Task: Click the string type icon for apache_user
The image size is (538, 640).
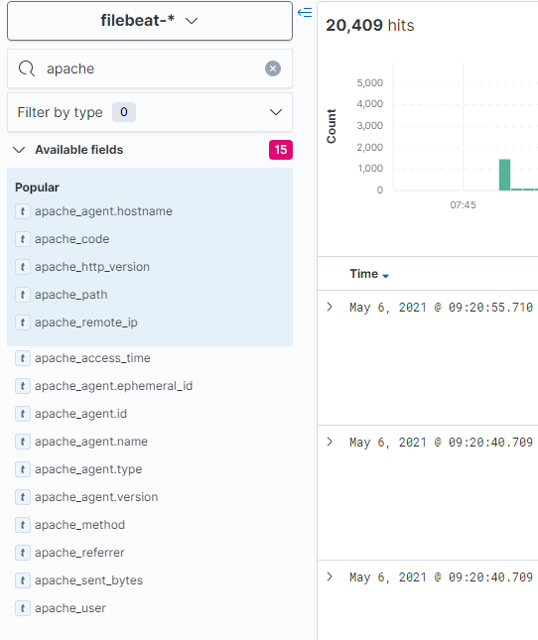Action: 23,608
